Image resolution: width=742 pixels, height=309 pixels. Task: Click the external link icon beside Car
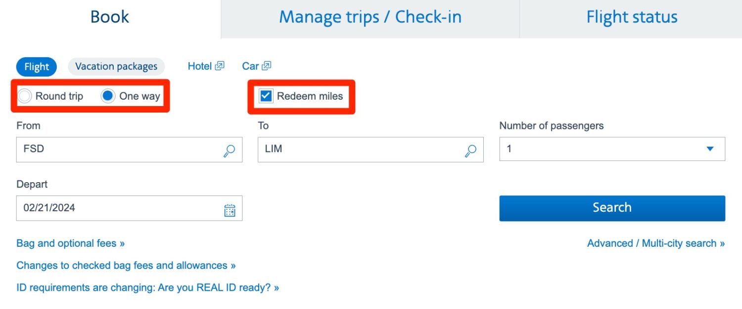(268, 65)
